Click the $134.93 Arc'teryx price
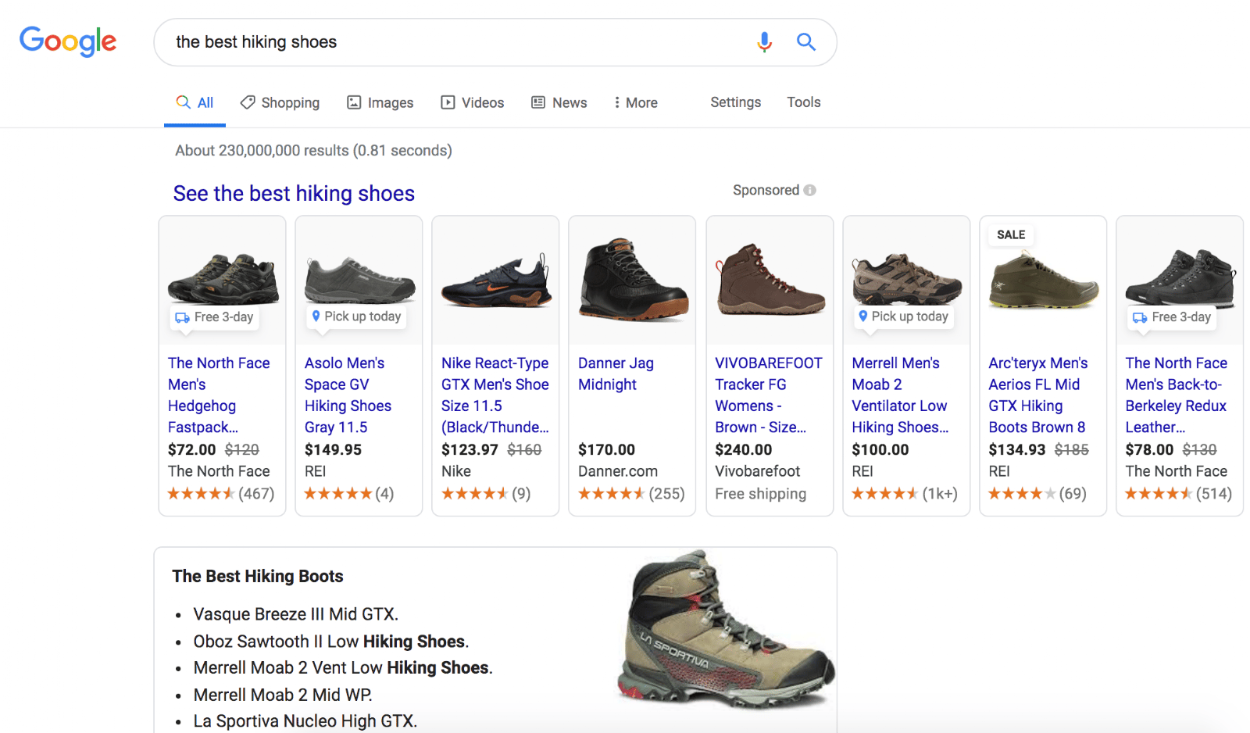 pos(1017,449)
